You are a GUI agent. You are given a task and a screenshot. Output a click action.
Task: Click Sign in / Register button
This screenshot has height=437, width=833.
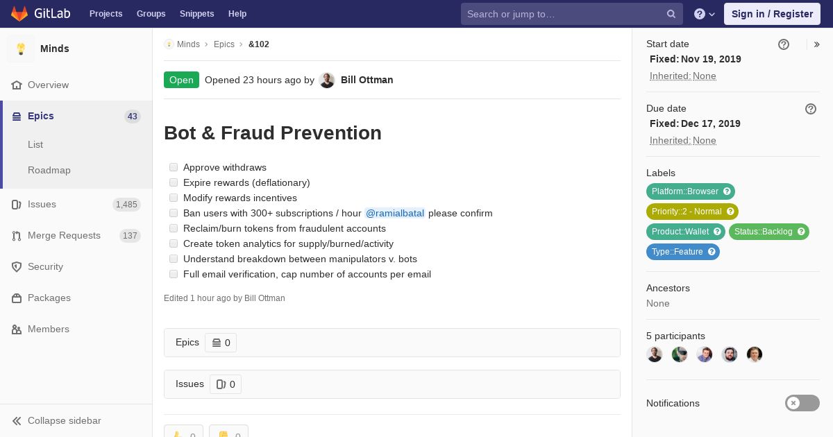[772, 14]
